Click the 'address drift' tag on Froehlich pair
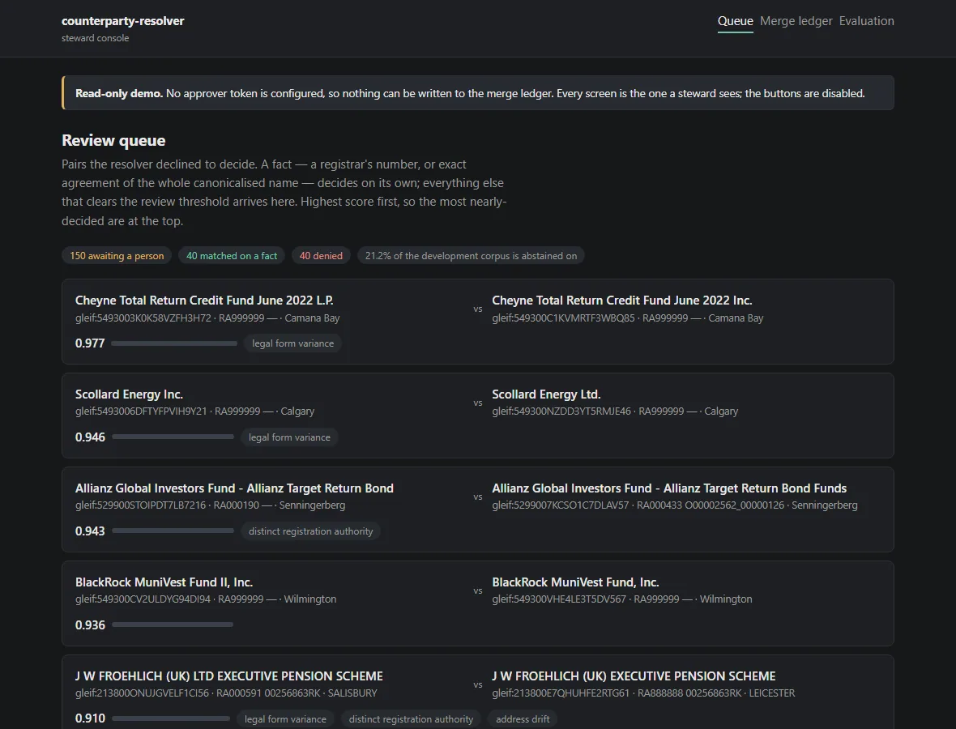This screenshot has width=956, height=729. [x=523, y=719]
